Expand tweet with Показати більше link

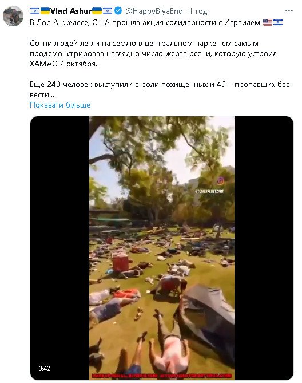pyautogui.click(x=60, y=105)
